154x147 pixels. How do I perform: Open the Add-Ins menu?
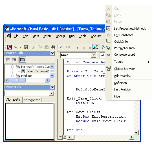pyautogui.click(x=96, y=36)
